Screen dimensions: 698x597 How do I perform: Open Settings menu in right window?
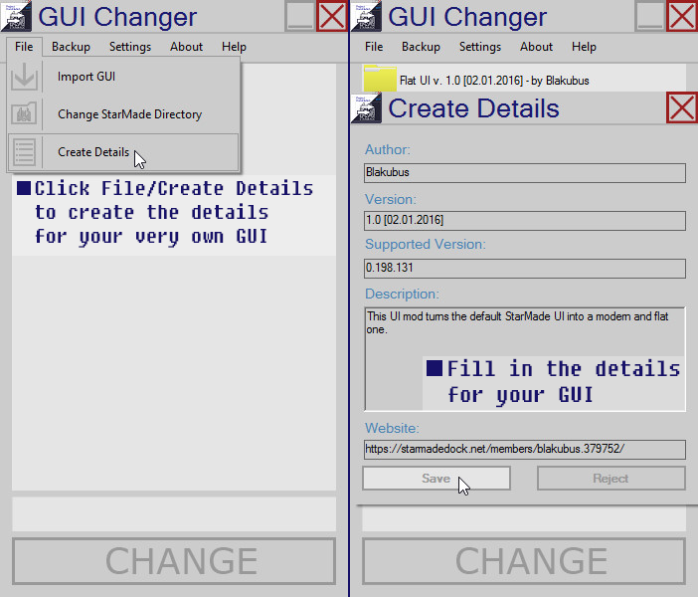tap(480, 47)
